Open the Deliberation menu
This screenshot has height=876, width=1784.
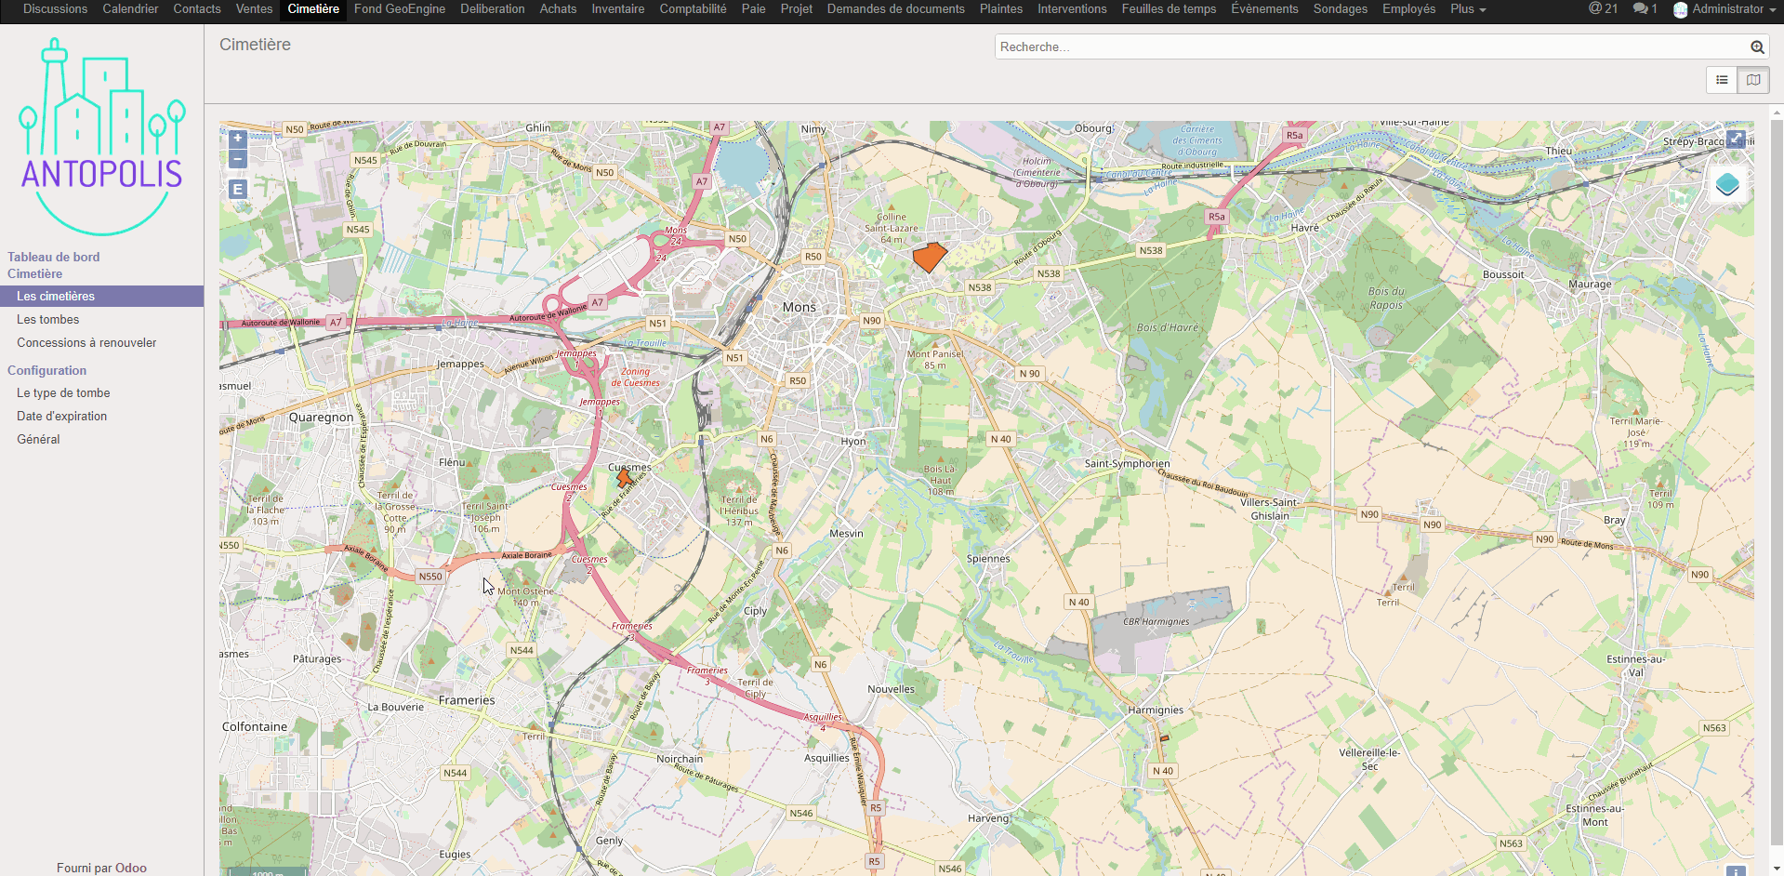pos(493,9)
